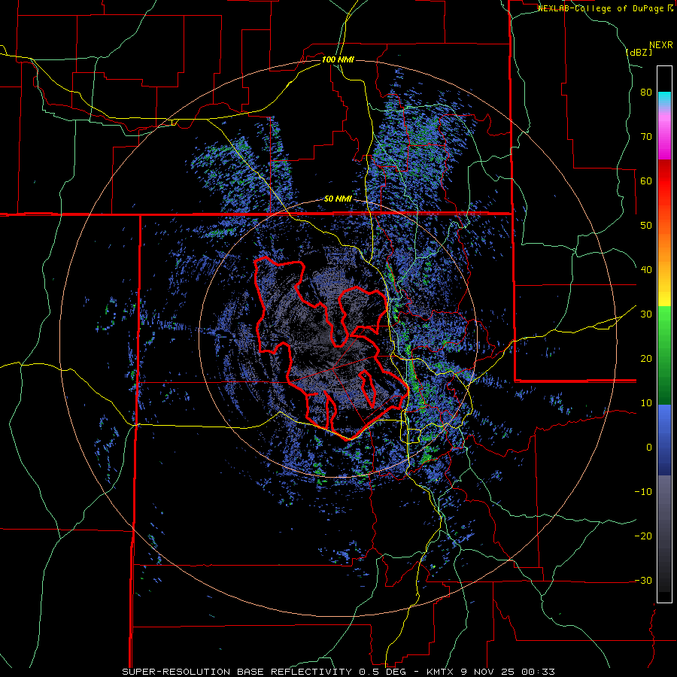Image resolution: width=677 pixels, height=677 pixels.
Task: Click the -20 value on the dBZ scale
Action: coord(643,536)
